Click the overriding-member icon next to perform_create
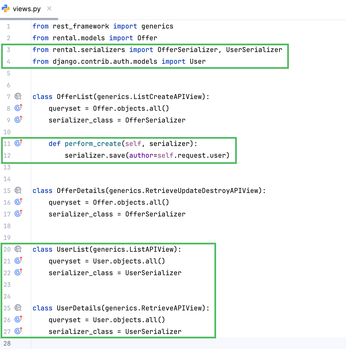This screenshot has height=349, width=346. pos(18,143)
